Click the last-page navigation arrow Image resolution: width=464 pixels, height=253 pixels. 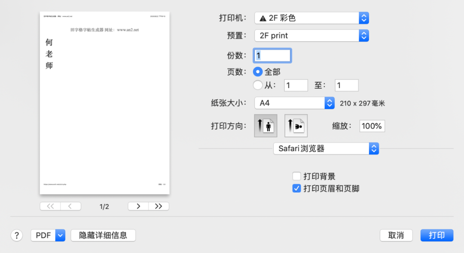158,206
